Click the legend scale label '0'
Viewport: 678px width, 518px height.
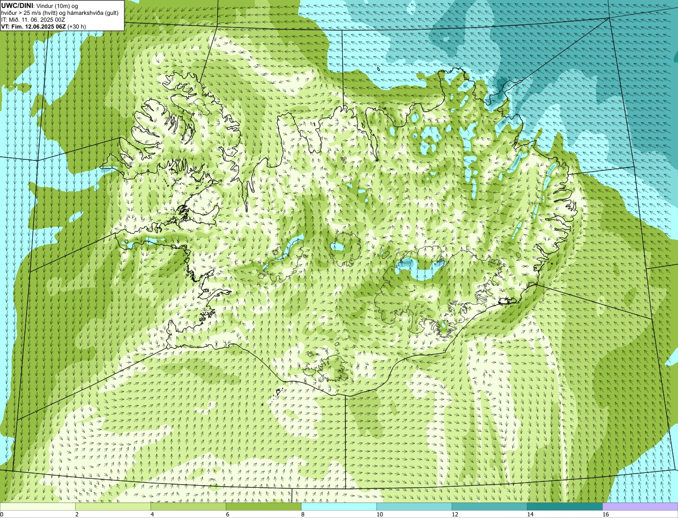coord(2,514)
